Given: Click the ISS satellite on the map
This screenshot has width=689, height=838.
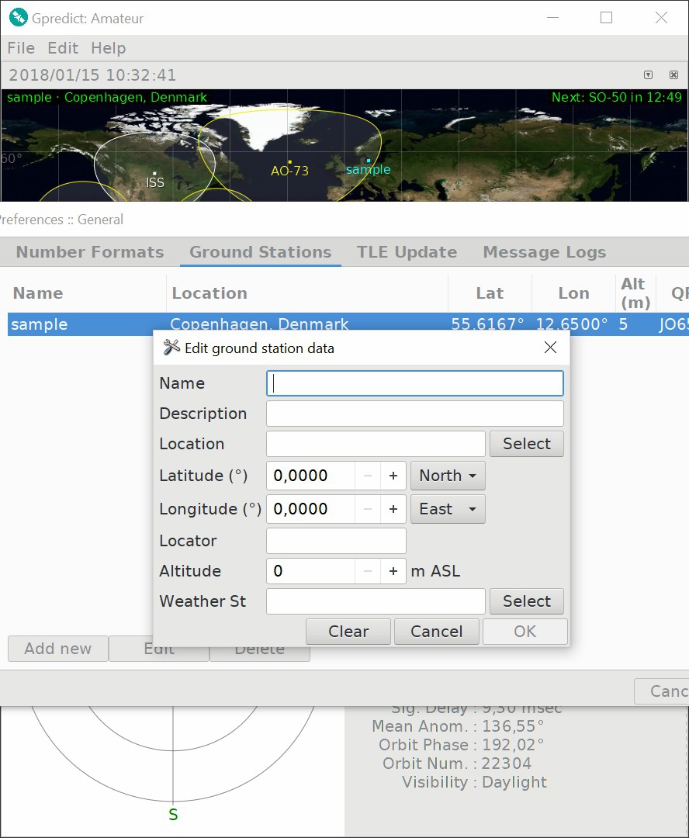Looking at the screenshot, I should 155,179.
